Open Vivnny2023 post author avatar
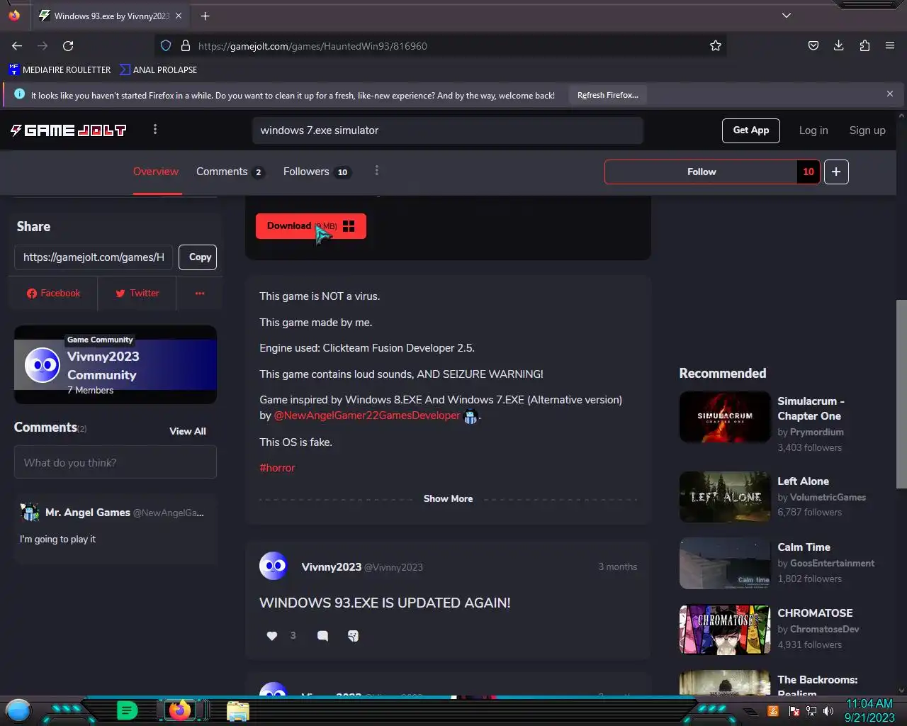Screen dimensions: 907x726 (274, 566)
